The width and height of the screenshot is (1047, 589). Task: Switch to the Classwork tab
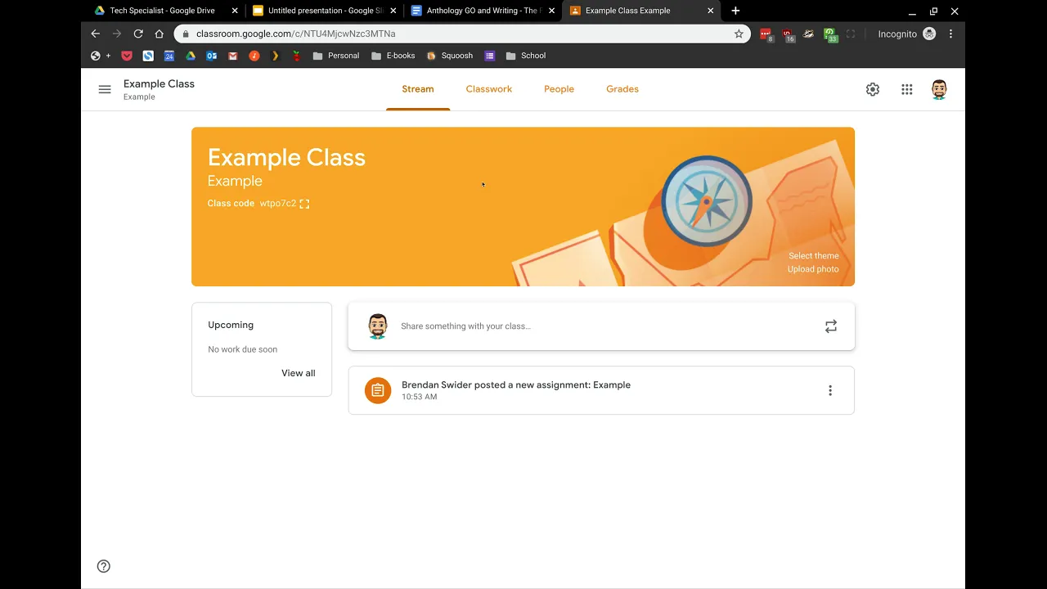click(489, 89)
